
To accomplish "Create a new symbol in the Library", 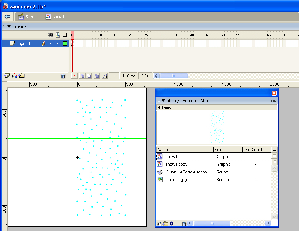I will point(159,224).
